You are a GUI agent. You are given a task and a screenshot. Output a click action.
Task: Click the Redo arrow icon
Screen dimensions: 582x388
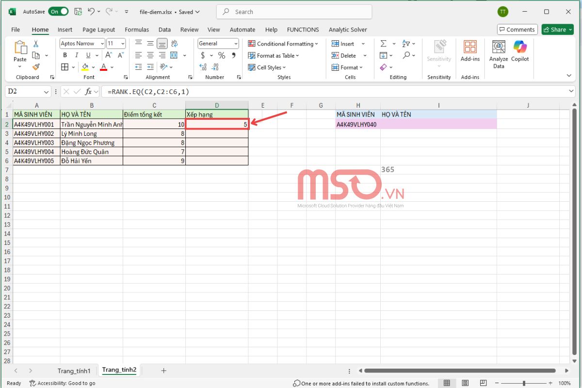tap(109, 12)
